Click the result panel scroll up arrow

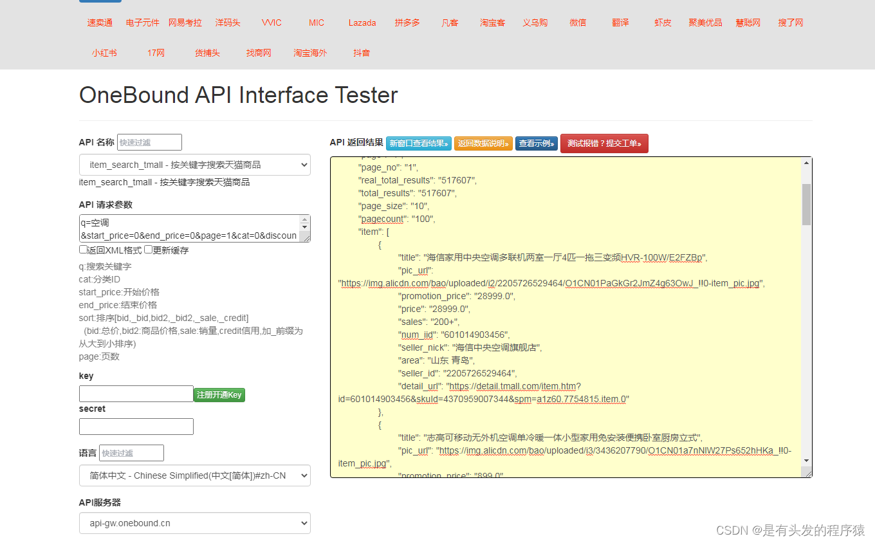[807, 162]
